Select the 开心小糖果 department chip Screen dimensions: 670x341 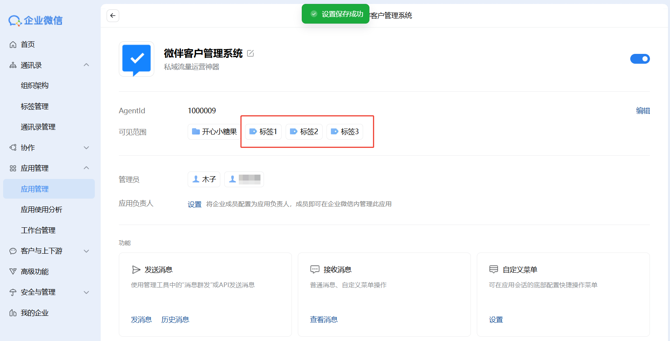[214, 132]
